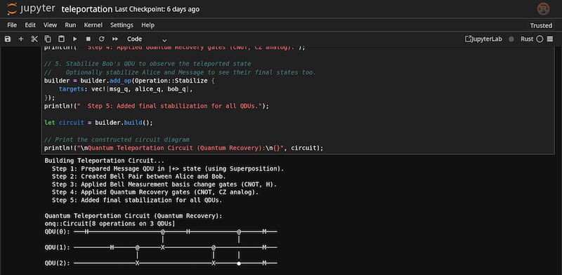Open the Edit menu
The image size is (562, 275).
pyautogui.click(x=30, y=25)
